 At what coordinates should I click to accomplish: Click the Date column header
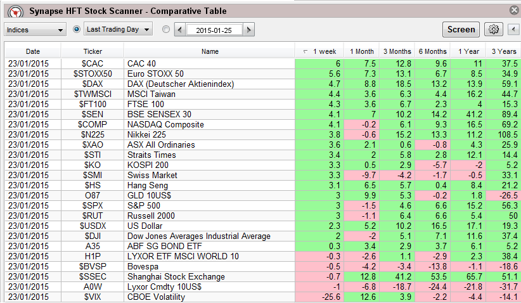point(33,51)
